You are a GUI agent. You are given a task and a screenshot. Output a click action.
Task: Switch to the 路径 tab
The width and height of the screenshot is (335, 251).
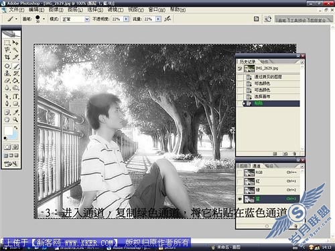coord(269,166)
